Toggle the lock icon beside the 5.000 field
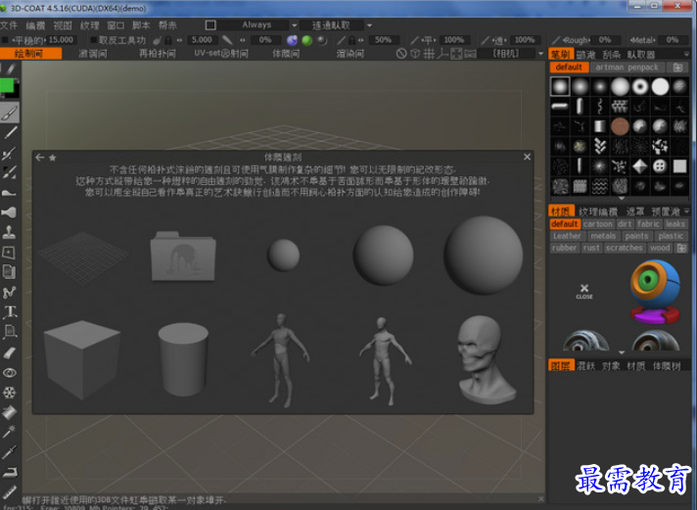This screenshot has height=510, width=697. pyautogui.click(x=168, y=40)
